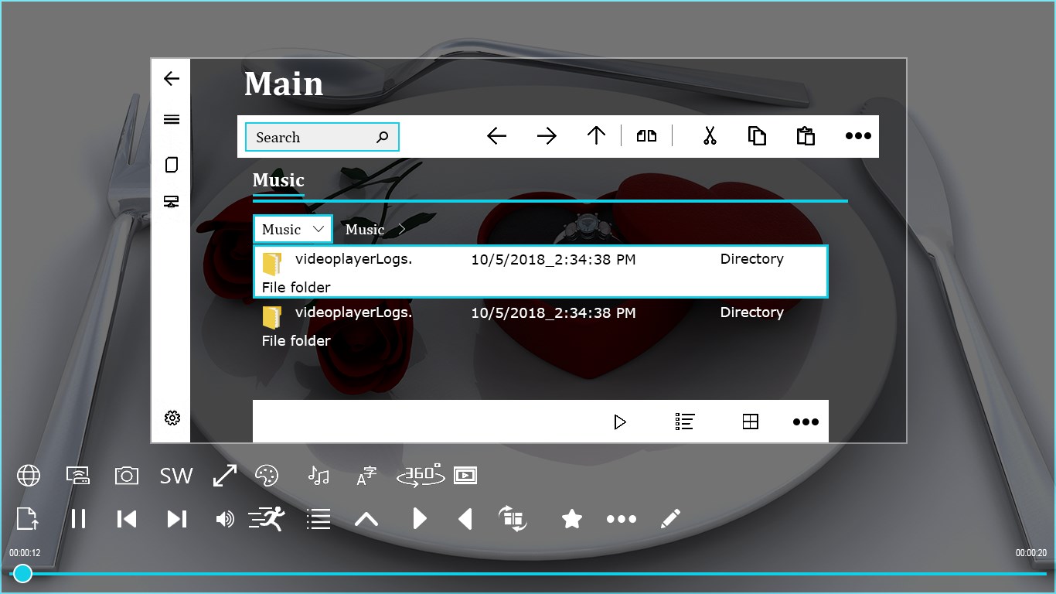
Task: Click the globe web icon
Action: click(29, 475)
